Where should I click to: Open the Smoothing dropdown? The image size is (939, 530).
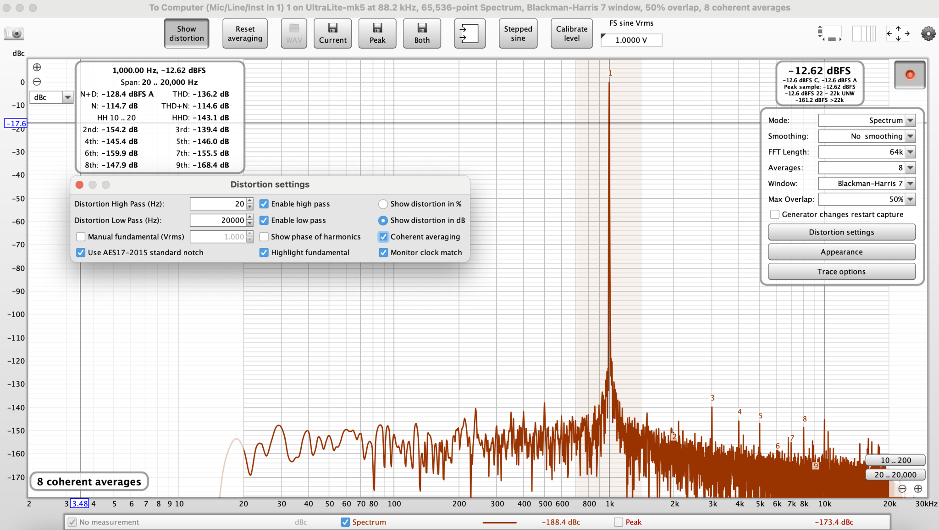[867, 136]
